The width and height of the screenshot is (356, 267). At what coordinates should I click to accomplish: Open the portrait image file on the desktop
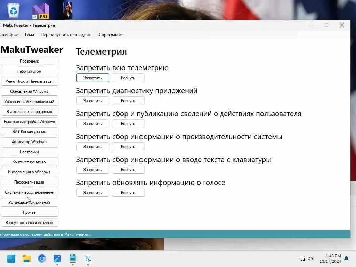point(68,11)
